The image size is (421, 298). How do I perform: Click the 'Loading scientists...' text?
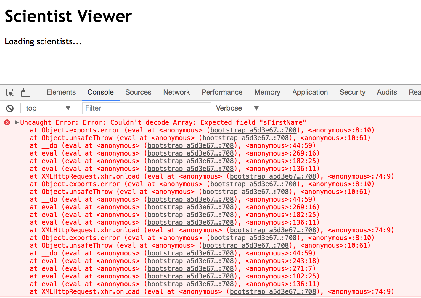point(43,42)
